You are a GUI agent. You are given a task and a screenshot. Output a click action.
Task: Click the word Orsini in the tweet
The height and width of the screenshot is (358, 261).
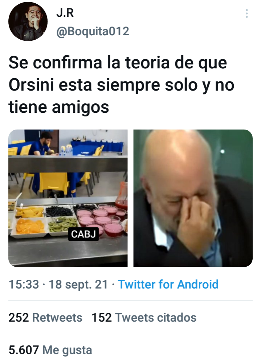click(31, 85)
